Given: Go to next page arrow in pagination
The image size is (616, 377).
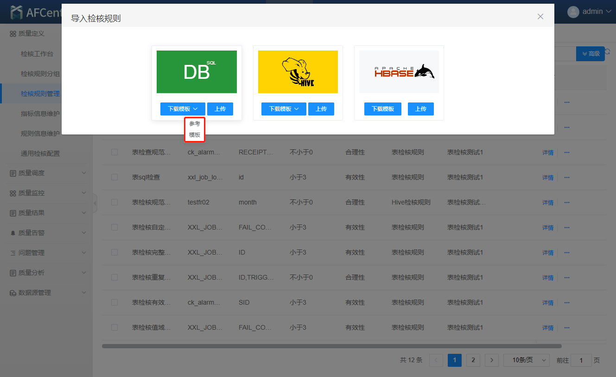Looking at the screenshot, I should tap(491, 360).
